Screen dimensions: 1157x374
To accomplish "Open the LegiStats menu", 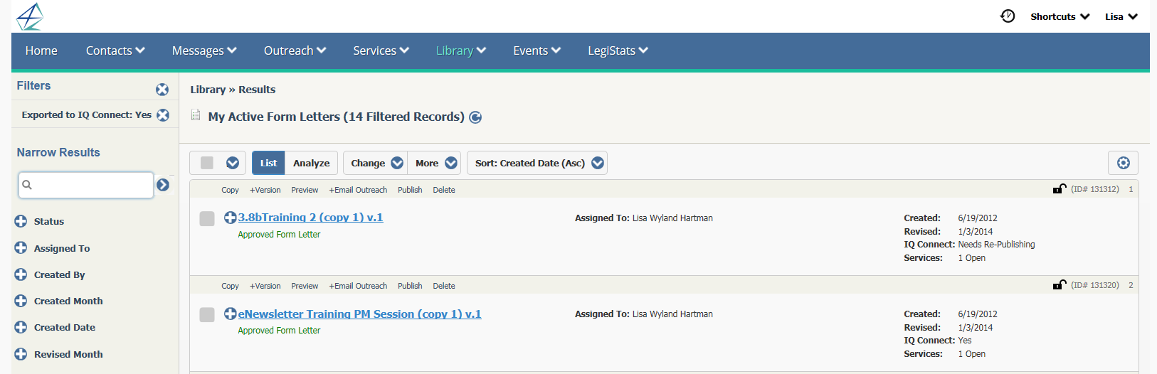I will 618,50.
